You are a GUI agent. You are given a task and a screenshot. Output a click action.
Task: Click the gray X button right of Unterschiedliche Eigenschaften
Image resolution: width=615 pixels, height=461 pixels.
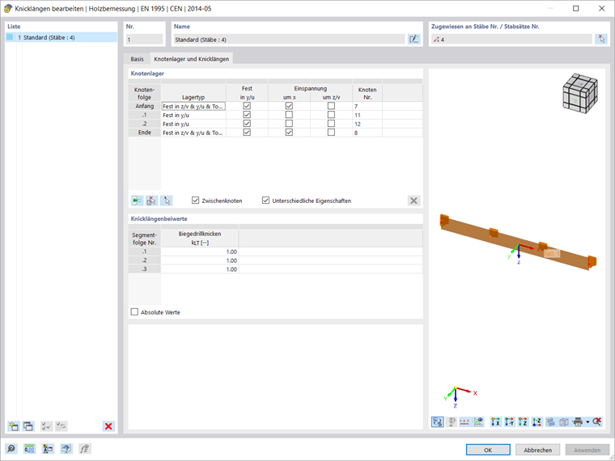[414, 201]
